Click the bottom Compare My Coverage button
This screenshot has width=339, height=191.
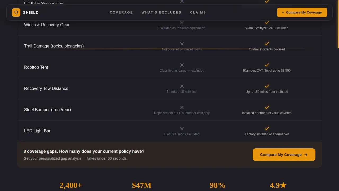pyautogui.click(x=284, y=155)
